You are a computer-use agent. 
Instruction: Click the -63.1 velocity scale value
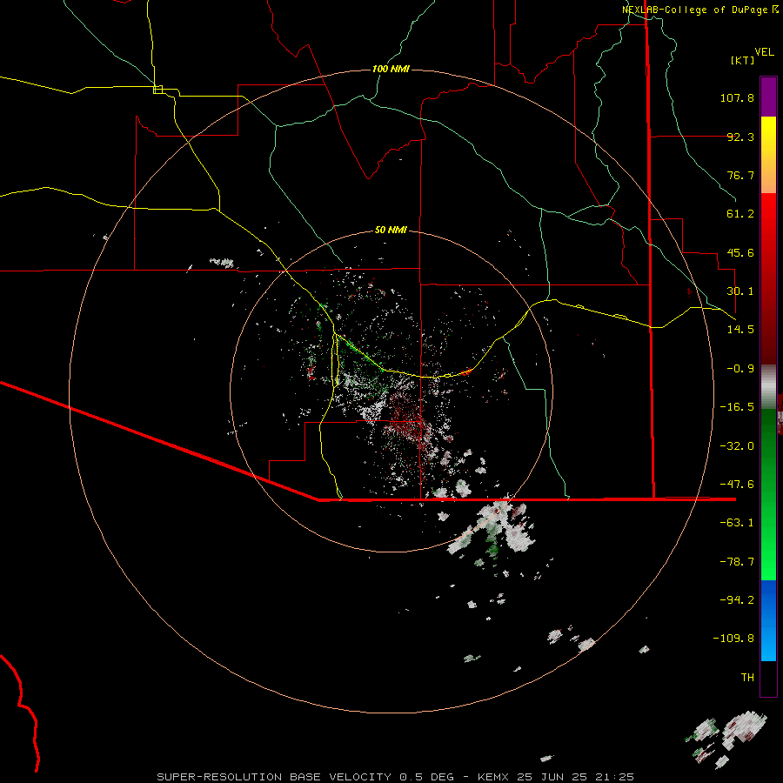[737, 523]
